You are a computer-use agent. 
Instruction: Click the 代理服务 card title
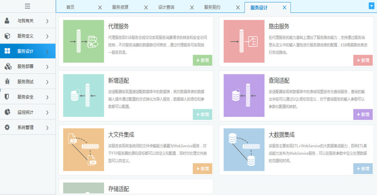[x=119, y=26]
